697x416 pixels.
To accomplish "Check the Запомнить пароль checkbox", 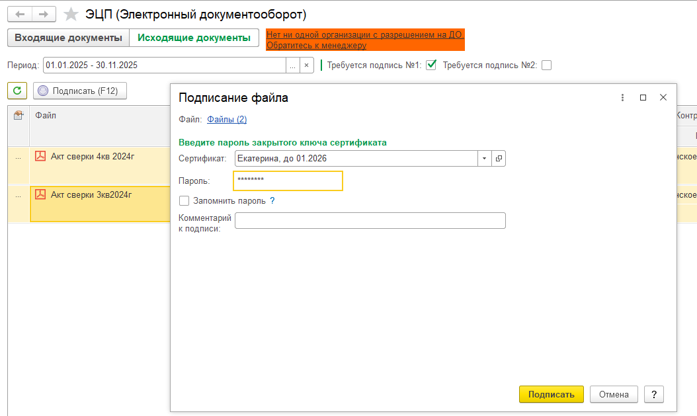I will point(184,200).
